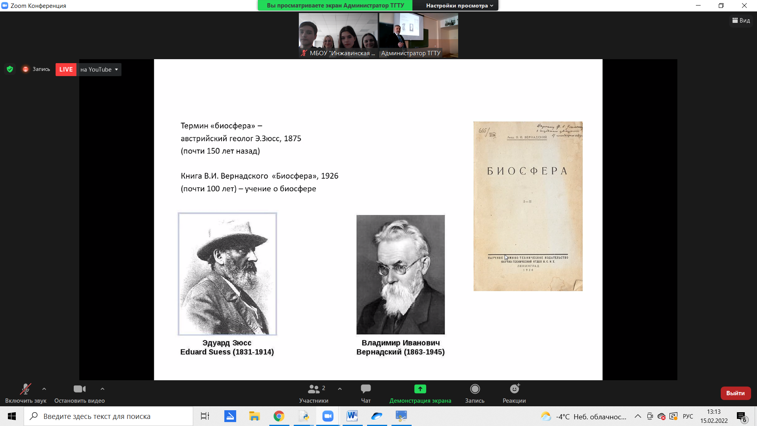Open the Python app icon in taskbar
Image resolution: width=757 pixels, height=426 pixels.
point(304,416)
